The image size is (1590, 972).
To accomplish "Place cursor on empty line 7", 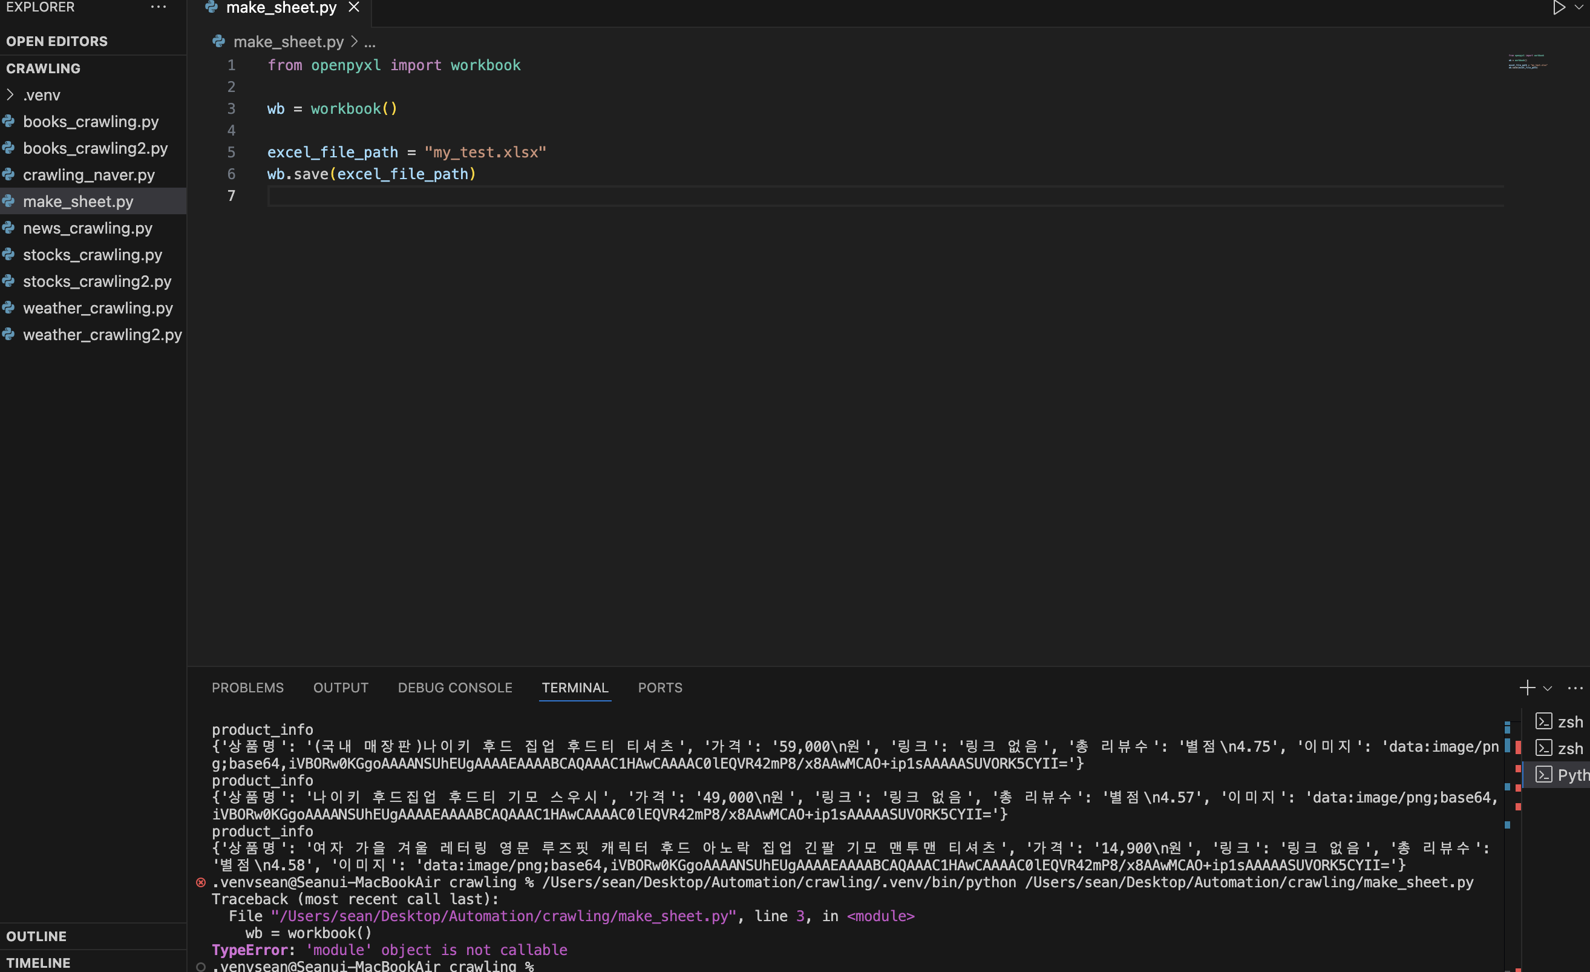I will pyautogui.click(x=885, y=195).
